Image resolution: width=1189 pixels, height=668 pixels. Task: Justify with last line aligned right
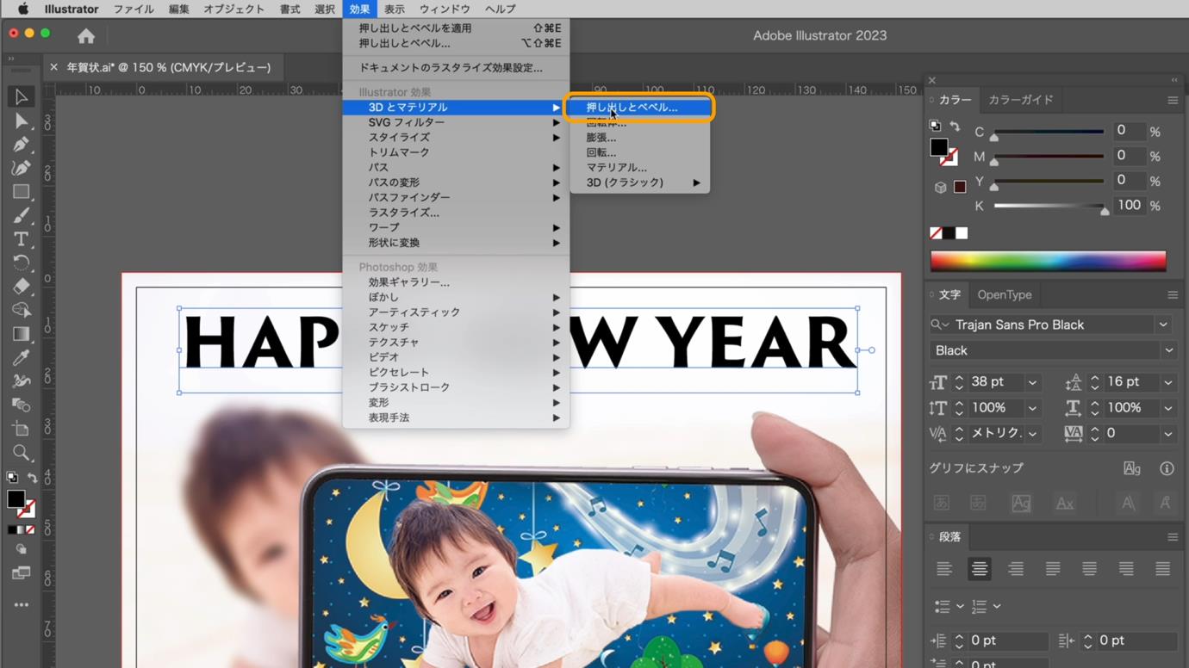[x=1126, y=569]
